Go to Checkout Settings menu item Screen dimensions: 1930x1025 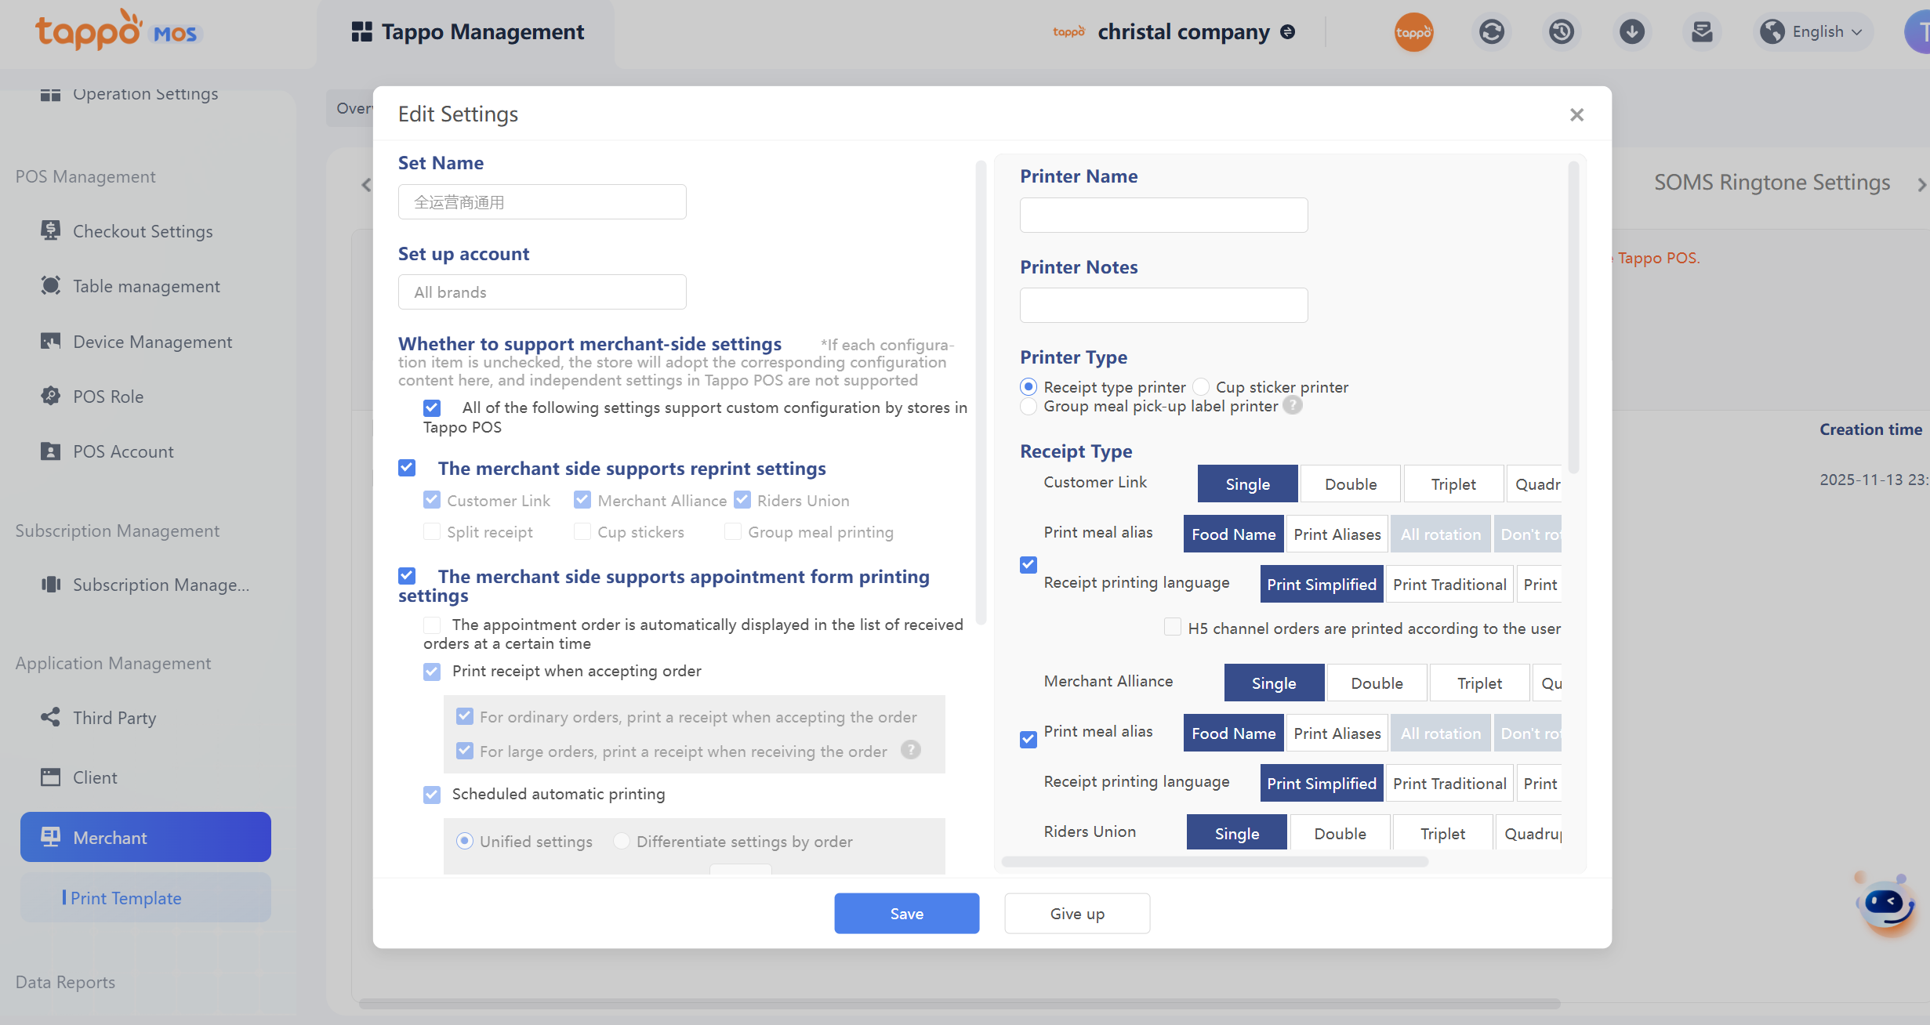(143, 231)
